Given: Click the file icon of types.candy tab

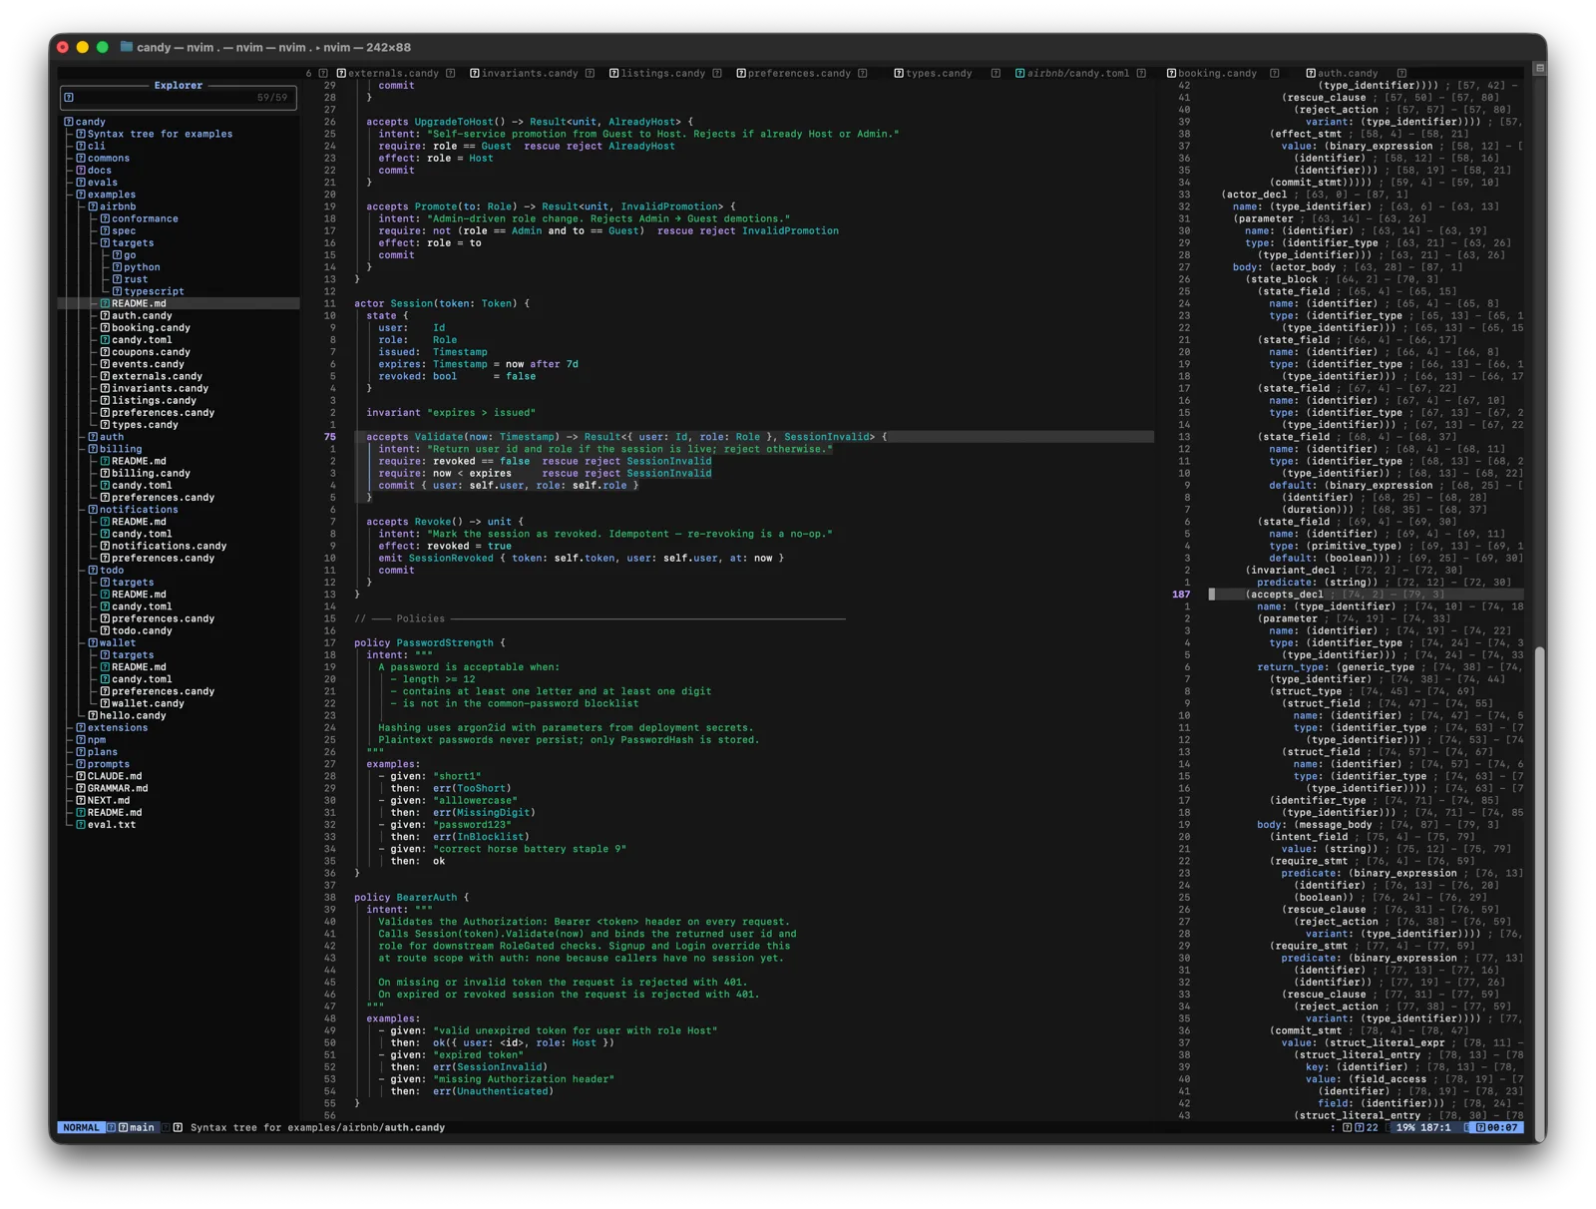Looking at the screenshot, I should pyautogui.click(x=899, y=73).
